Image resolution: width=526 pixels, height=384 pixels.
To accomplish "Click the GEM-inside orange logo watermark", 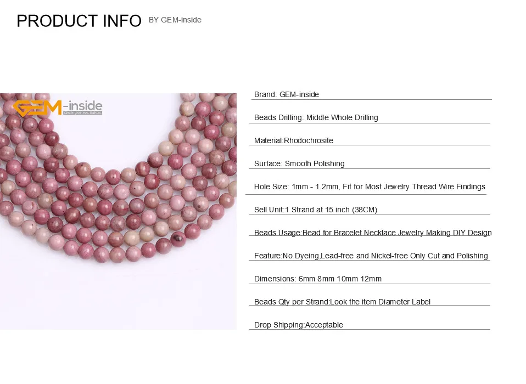I will pos(57,108).
